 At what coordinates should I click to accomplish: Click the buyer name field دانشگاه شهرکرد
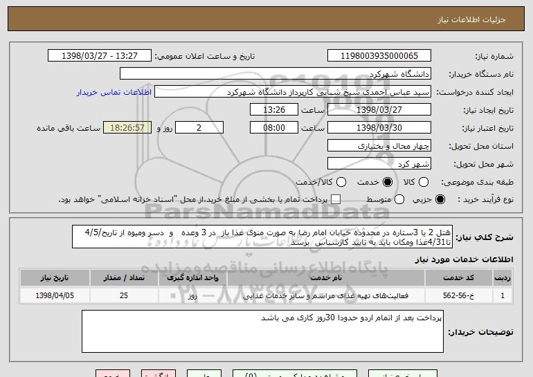click(x=275, y=74)
